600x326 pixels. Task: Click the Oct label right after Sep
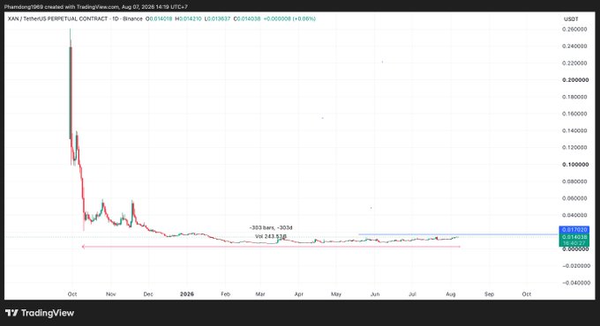point(527,294)
